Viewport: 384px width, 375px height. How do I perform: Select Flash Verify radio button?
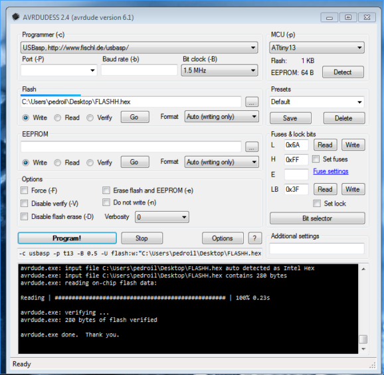coord(90,117)
